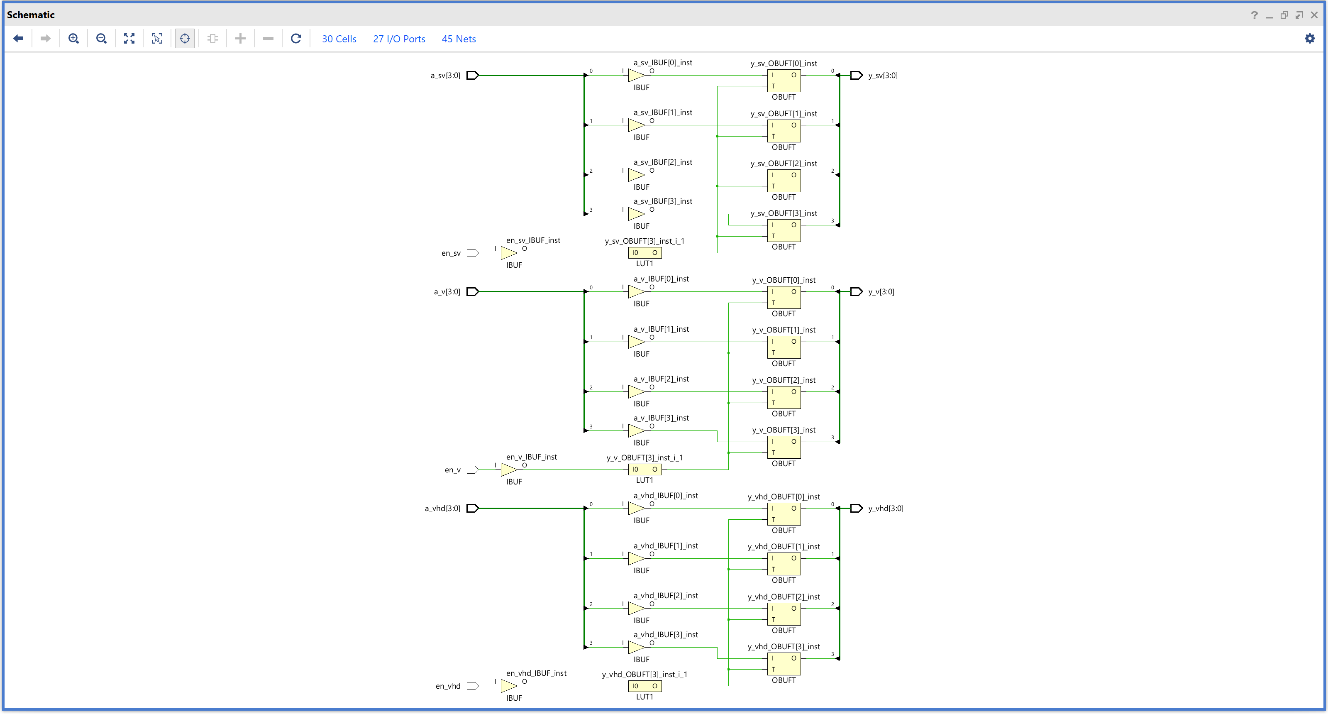Zoom out of the schematic

click(x=102, y=39)
